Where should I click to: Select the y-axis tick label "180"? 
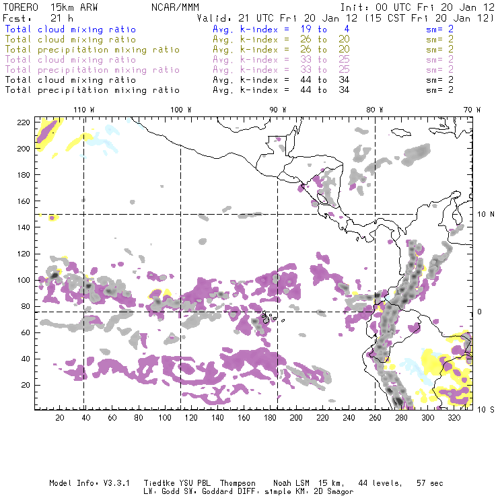click(x=24, y=175)
